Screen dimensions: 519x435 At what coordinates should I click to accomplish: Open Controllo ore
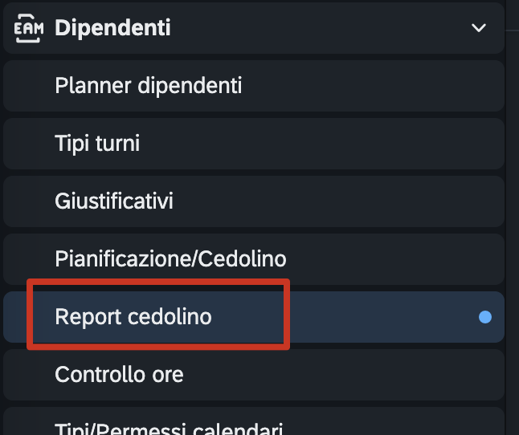click(x=119, y=374)
